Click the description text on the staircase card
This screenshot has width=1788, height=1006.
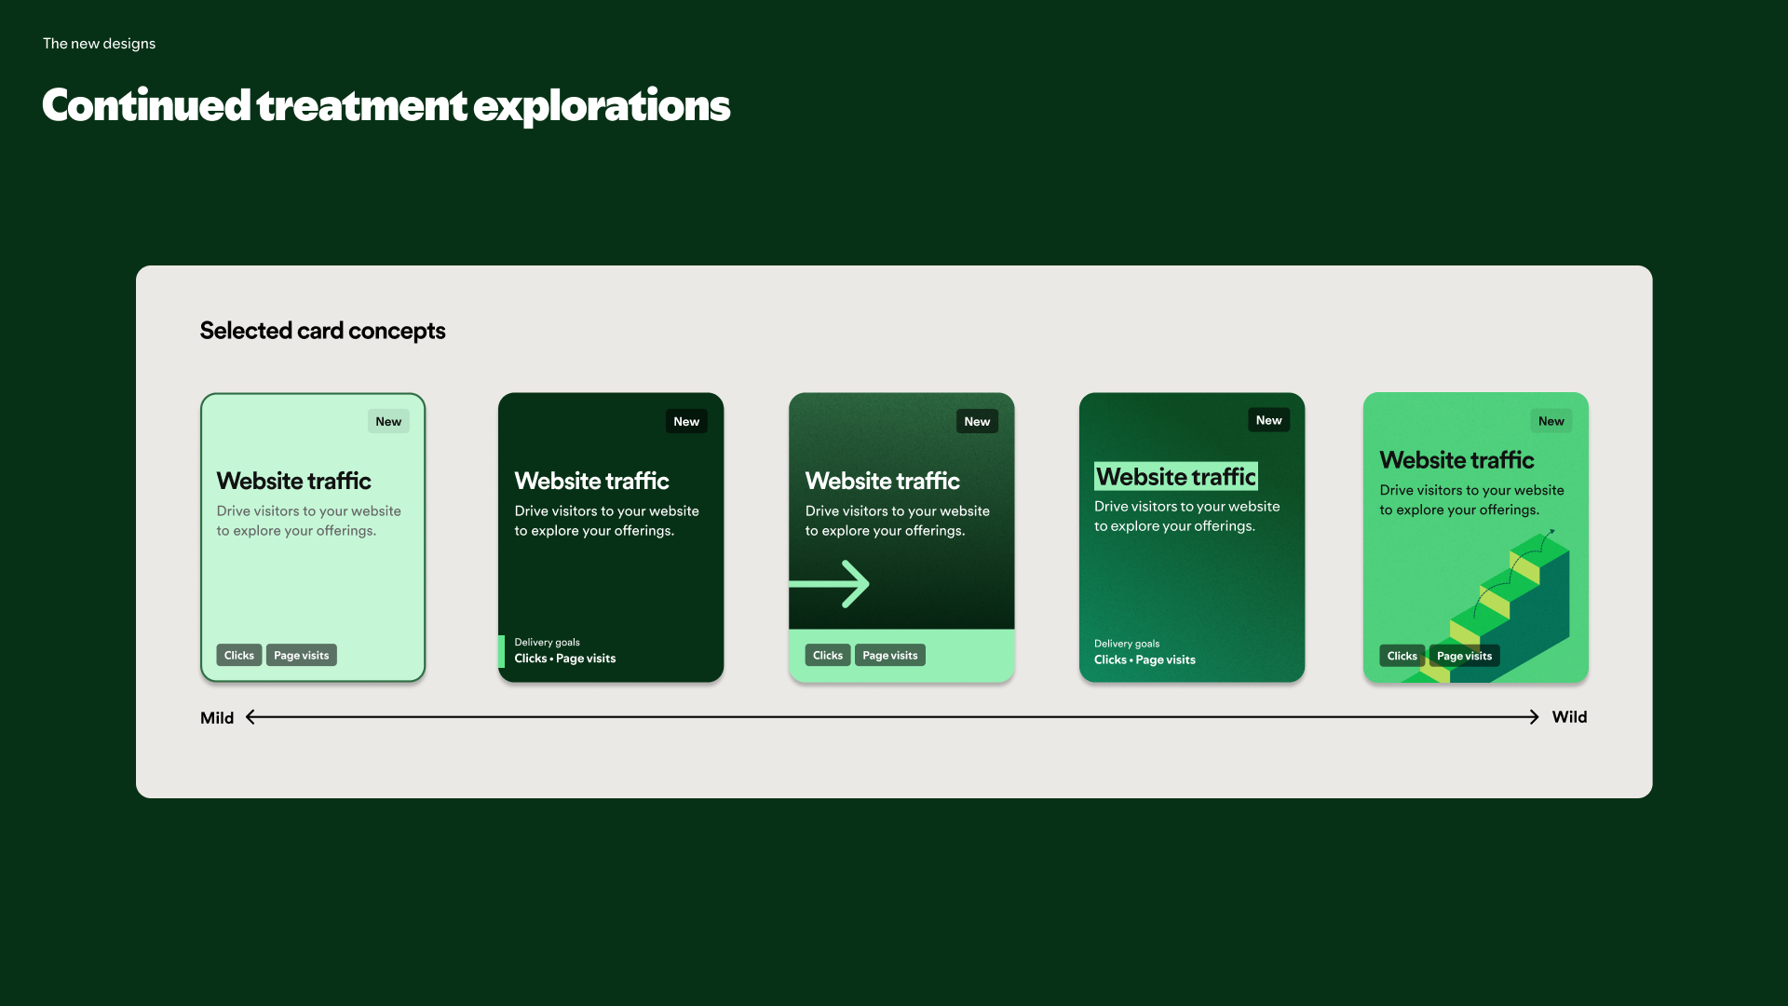[1472, 500]
